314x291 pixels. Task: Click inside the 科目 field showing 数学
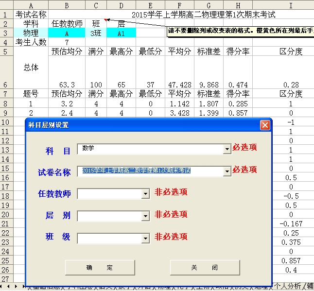(150, 149)
